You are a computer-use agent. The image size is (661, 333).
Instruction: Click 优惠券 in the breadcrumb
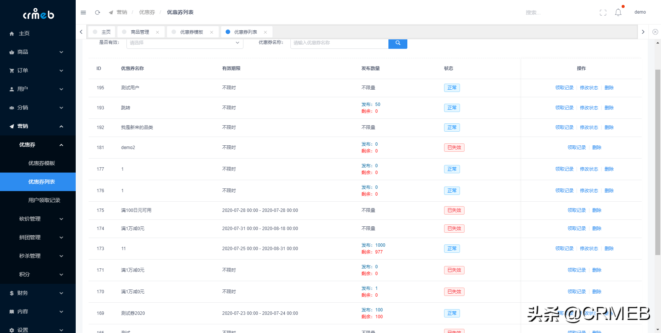(147, 12)
